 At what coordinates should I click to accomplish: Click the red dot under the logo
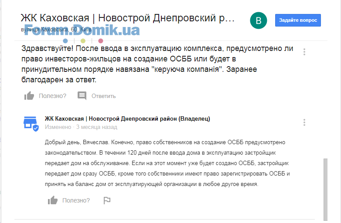point(100,41)
